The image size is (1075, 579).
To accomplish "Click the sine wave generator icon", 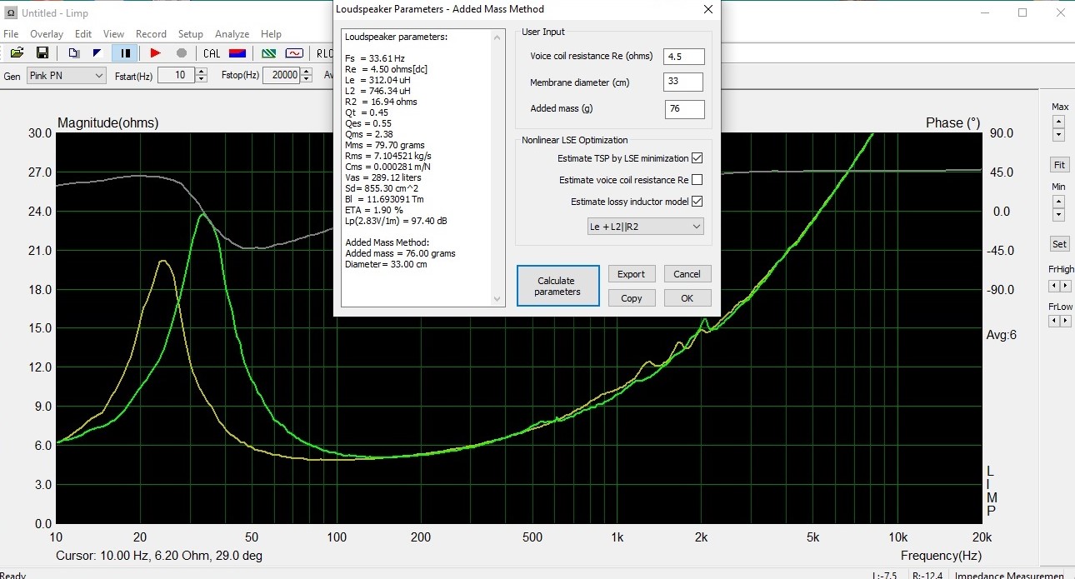I will coord(293,52).
